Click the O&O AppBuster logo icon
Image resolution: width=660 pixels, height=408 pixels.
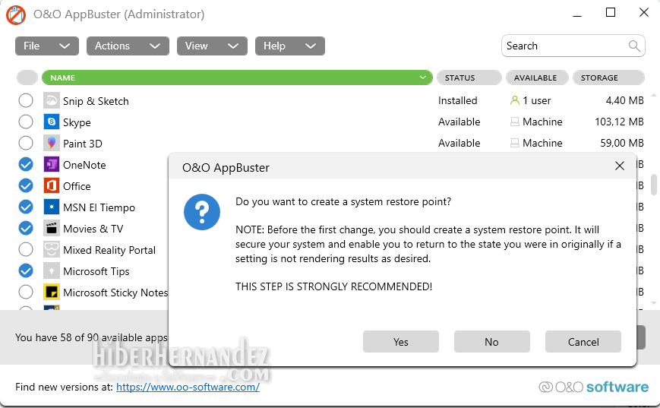pyautogui.click(x=16, y=14)
